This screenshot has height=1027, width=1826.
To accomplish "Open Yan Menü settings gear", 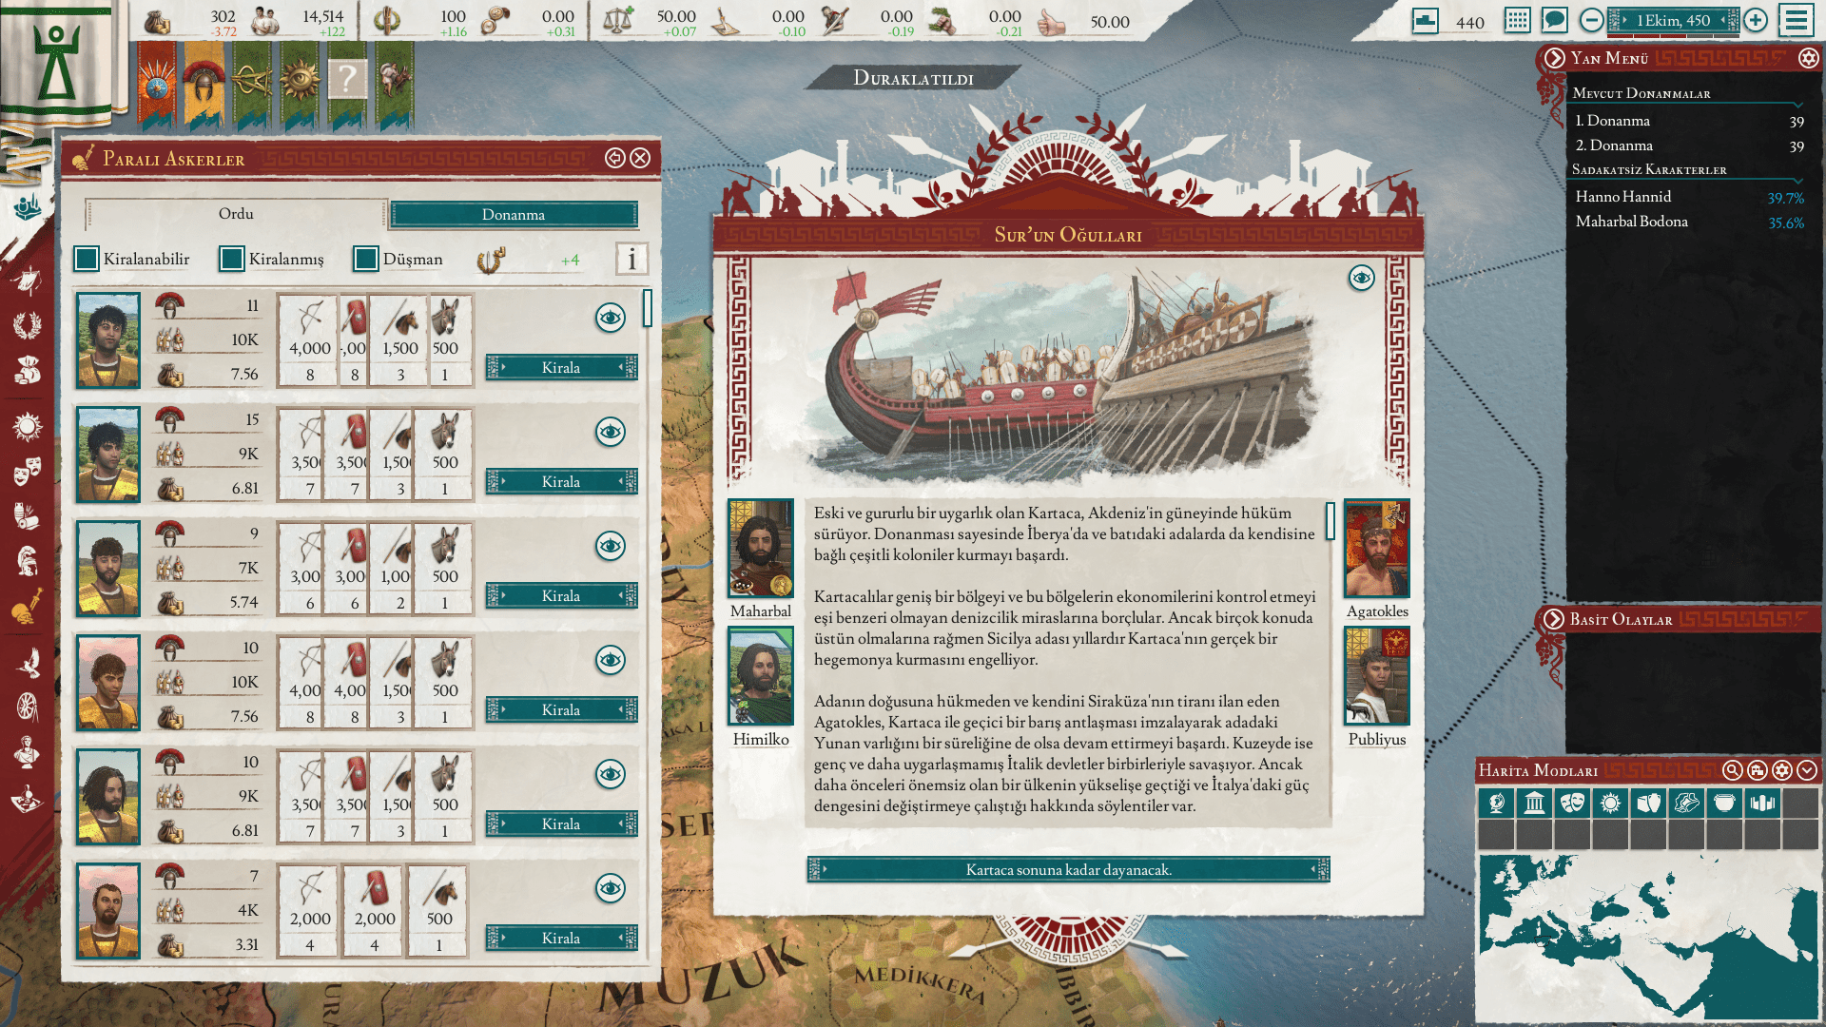I will pyautogui.click(x=1807, y=59).
